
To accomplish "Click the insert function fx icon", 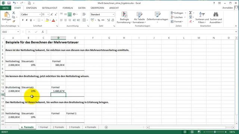I will click(43, 32).
